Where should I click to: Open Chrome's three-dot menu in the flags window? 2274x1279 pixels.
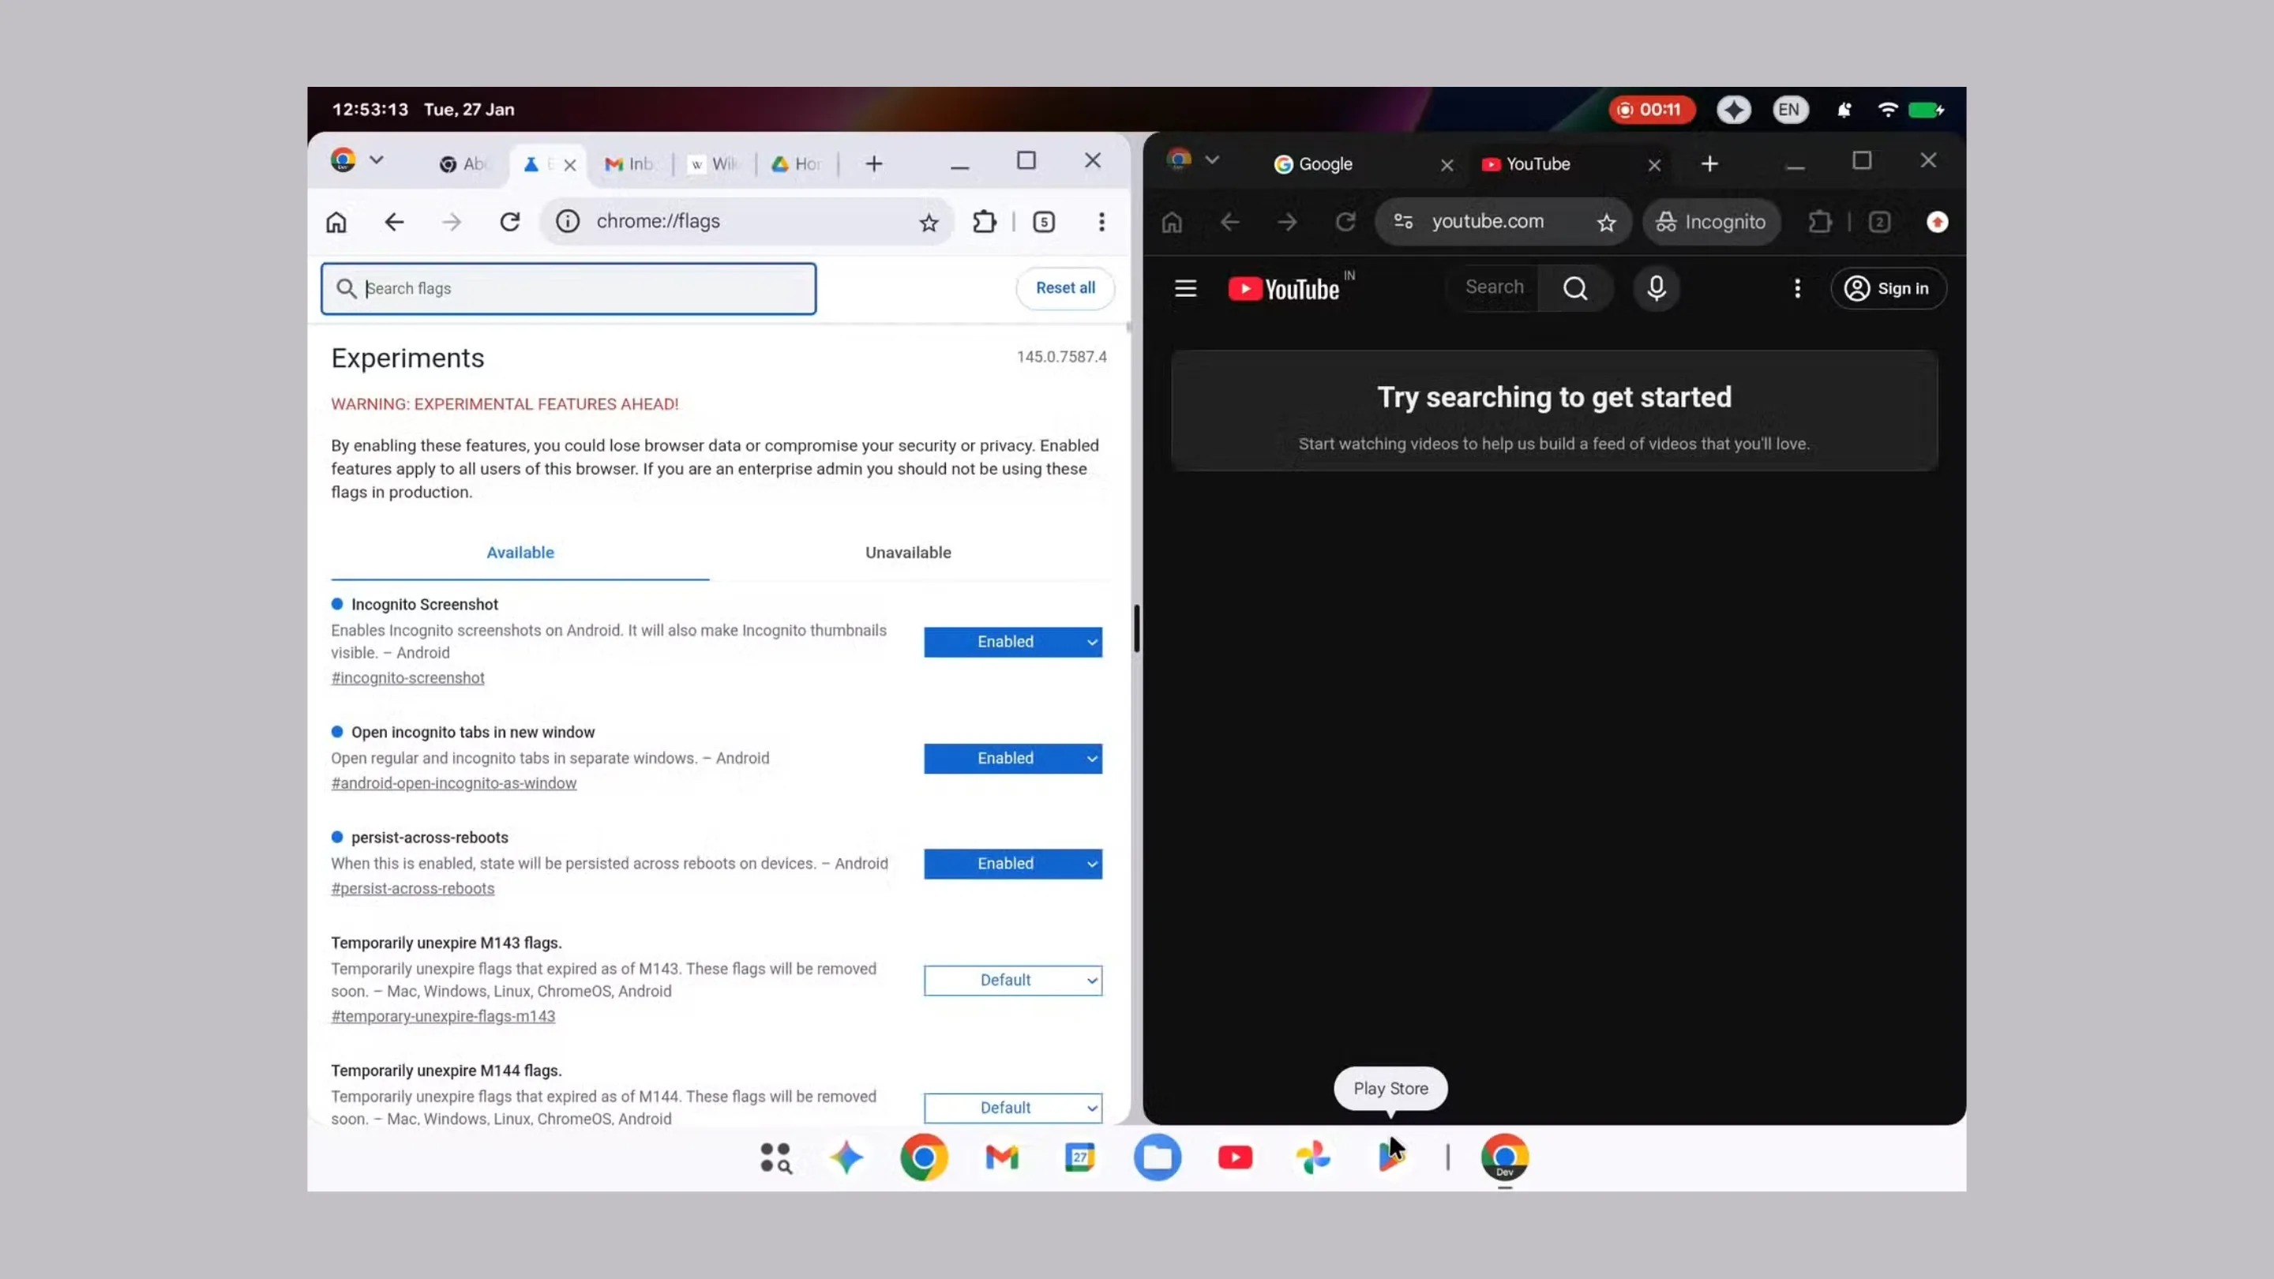(x=1101, y=222)
